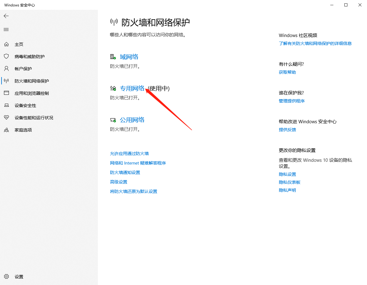367x285 pixels.
Task: Click the 域网络 building icon
Action: [113, 57]
